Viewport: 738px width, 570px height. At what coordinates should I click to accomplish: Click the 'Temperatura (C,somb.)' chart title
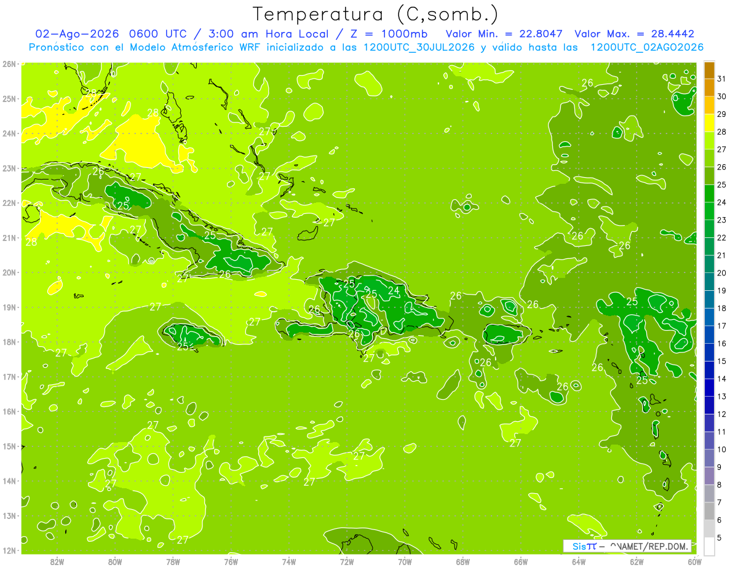(x=376, y=14)
